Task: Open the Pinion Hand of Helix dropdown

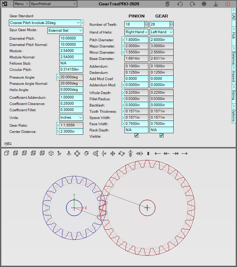Action: pos(146,32)
